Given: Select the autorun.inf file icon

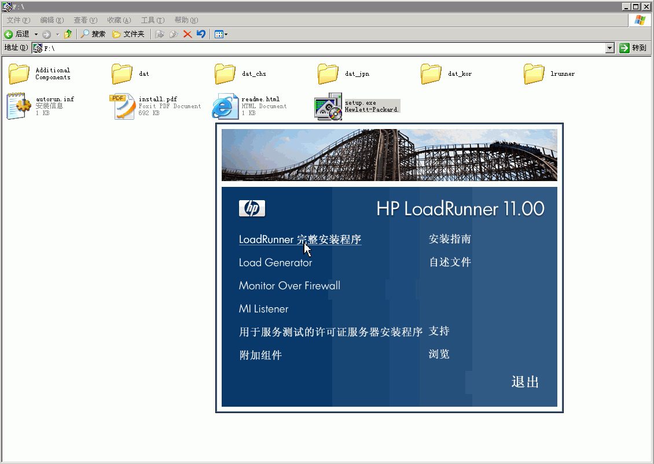Looking at the screenshot, I should click(x=19, y=106).
